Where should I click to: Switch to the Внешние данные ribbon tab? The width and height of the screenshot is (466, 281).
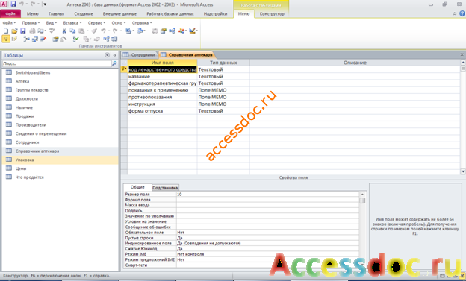coord(119,13)
